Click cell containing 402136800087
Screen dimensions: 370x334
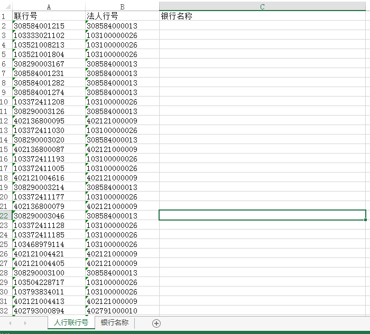pos(49,149)
